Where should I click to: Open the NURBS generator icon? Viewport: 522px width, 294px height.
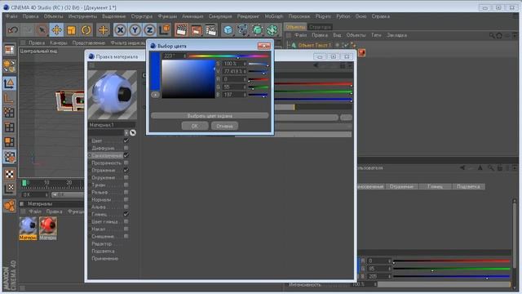click(x=258, y=30)
